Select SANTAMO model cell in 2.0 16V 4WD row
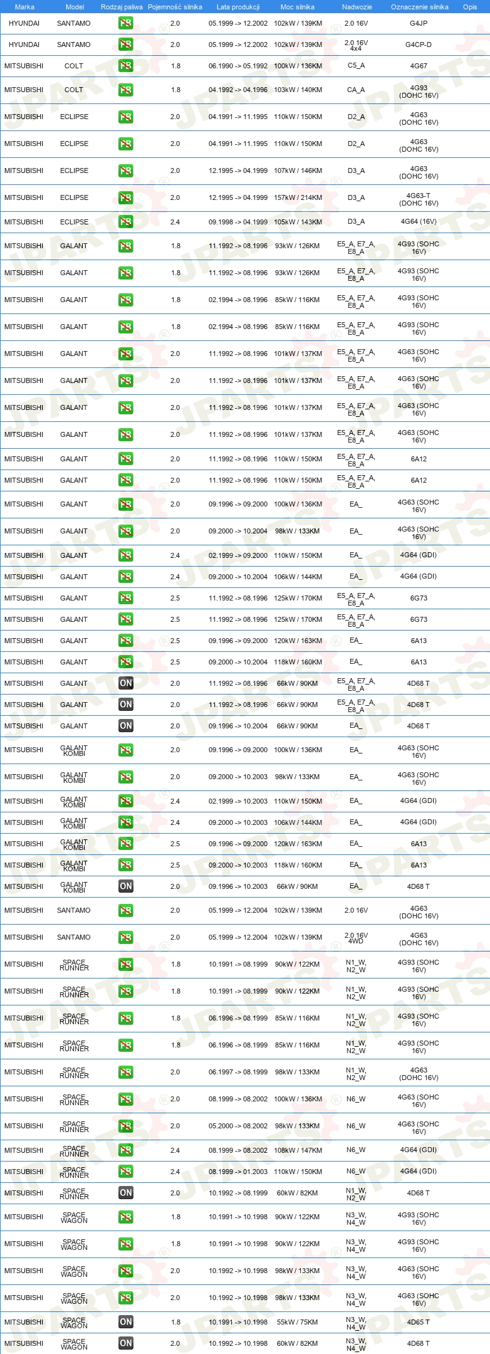 click(74, 937)
